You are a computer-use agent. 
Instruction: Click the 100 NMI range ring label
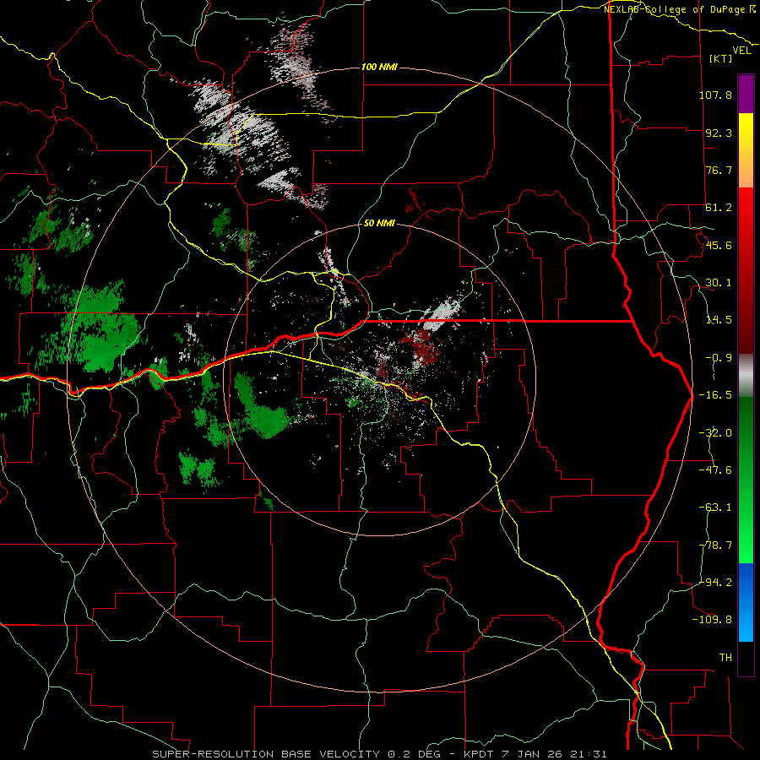click(379, 67)
